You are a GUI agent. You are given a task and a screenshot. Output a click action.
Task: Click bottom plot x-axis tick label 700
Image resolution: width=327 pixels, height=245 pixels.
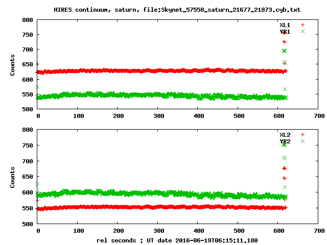(319, 231)
